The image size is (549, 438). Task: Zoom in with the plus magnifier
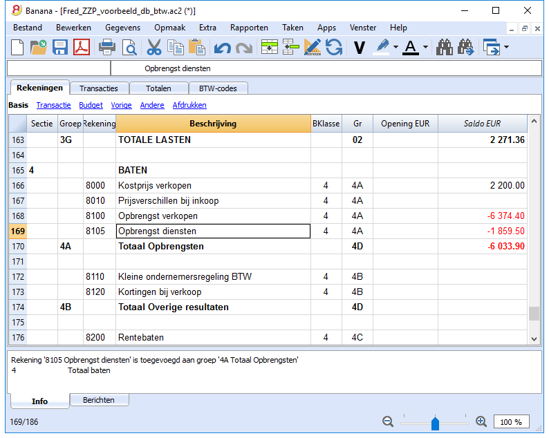[x=481, y=421]
